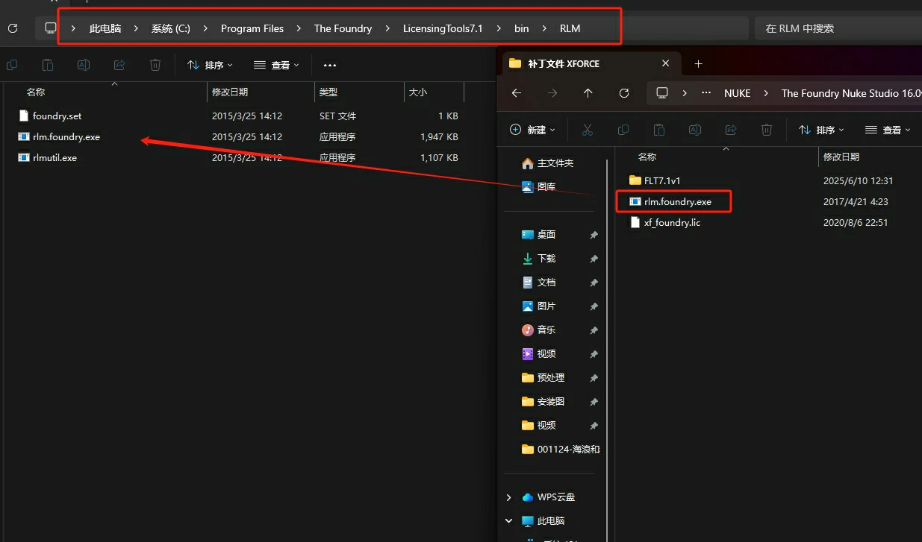This screenshot has height=542, width=922.
Task: Click the rename icon in XFORCE window toolbar
Action: tap(695, 130)
